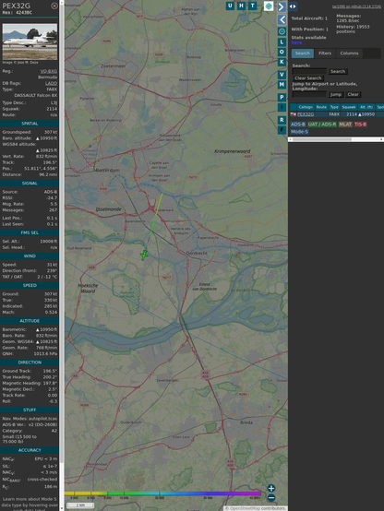Click the Clear Search button

[x=308, y=78]
